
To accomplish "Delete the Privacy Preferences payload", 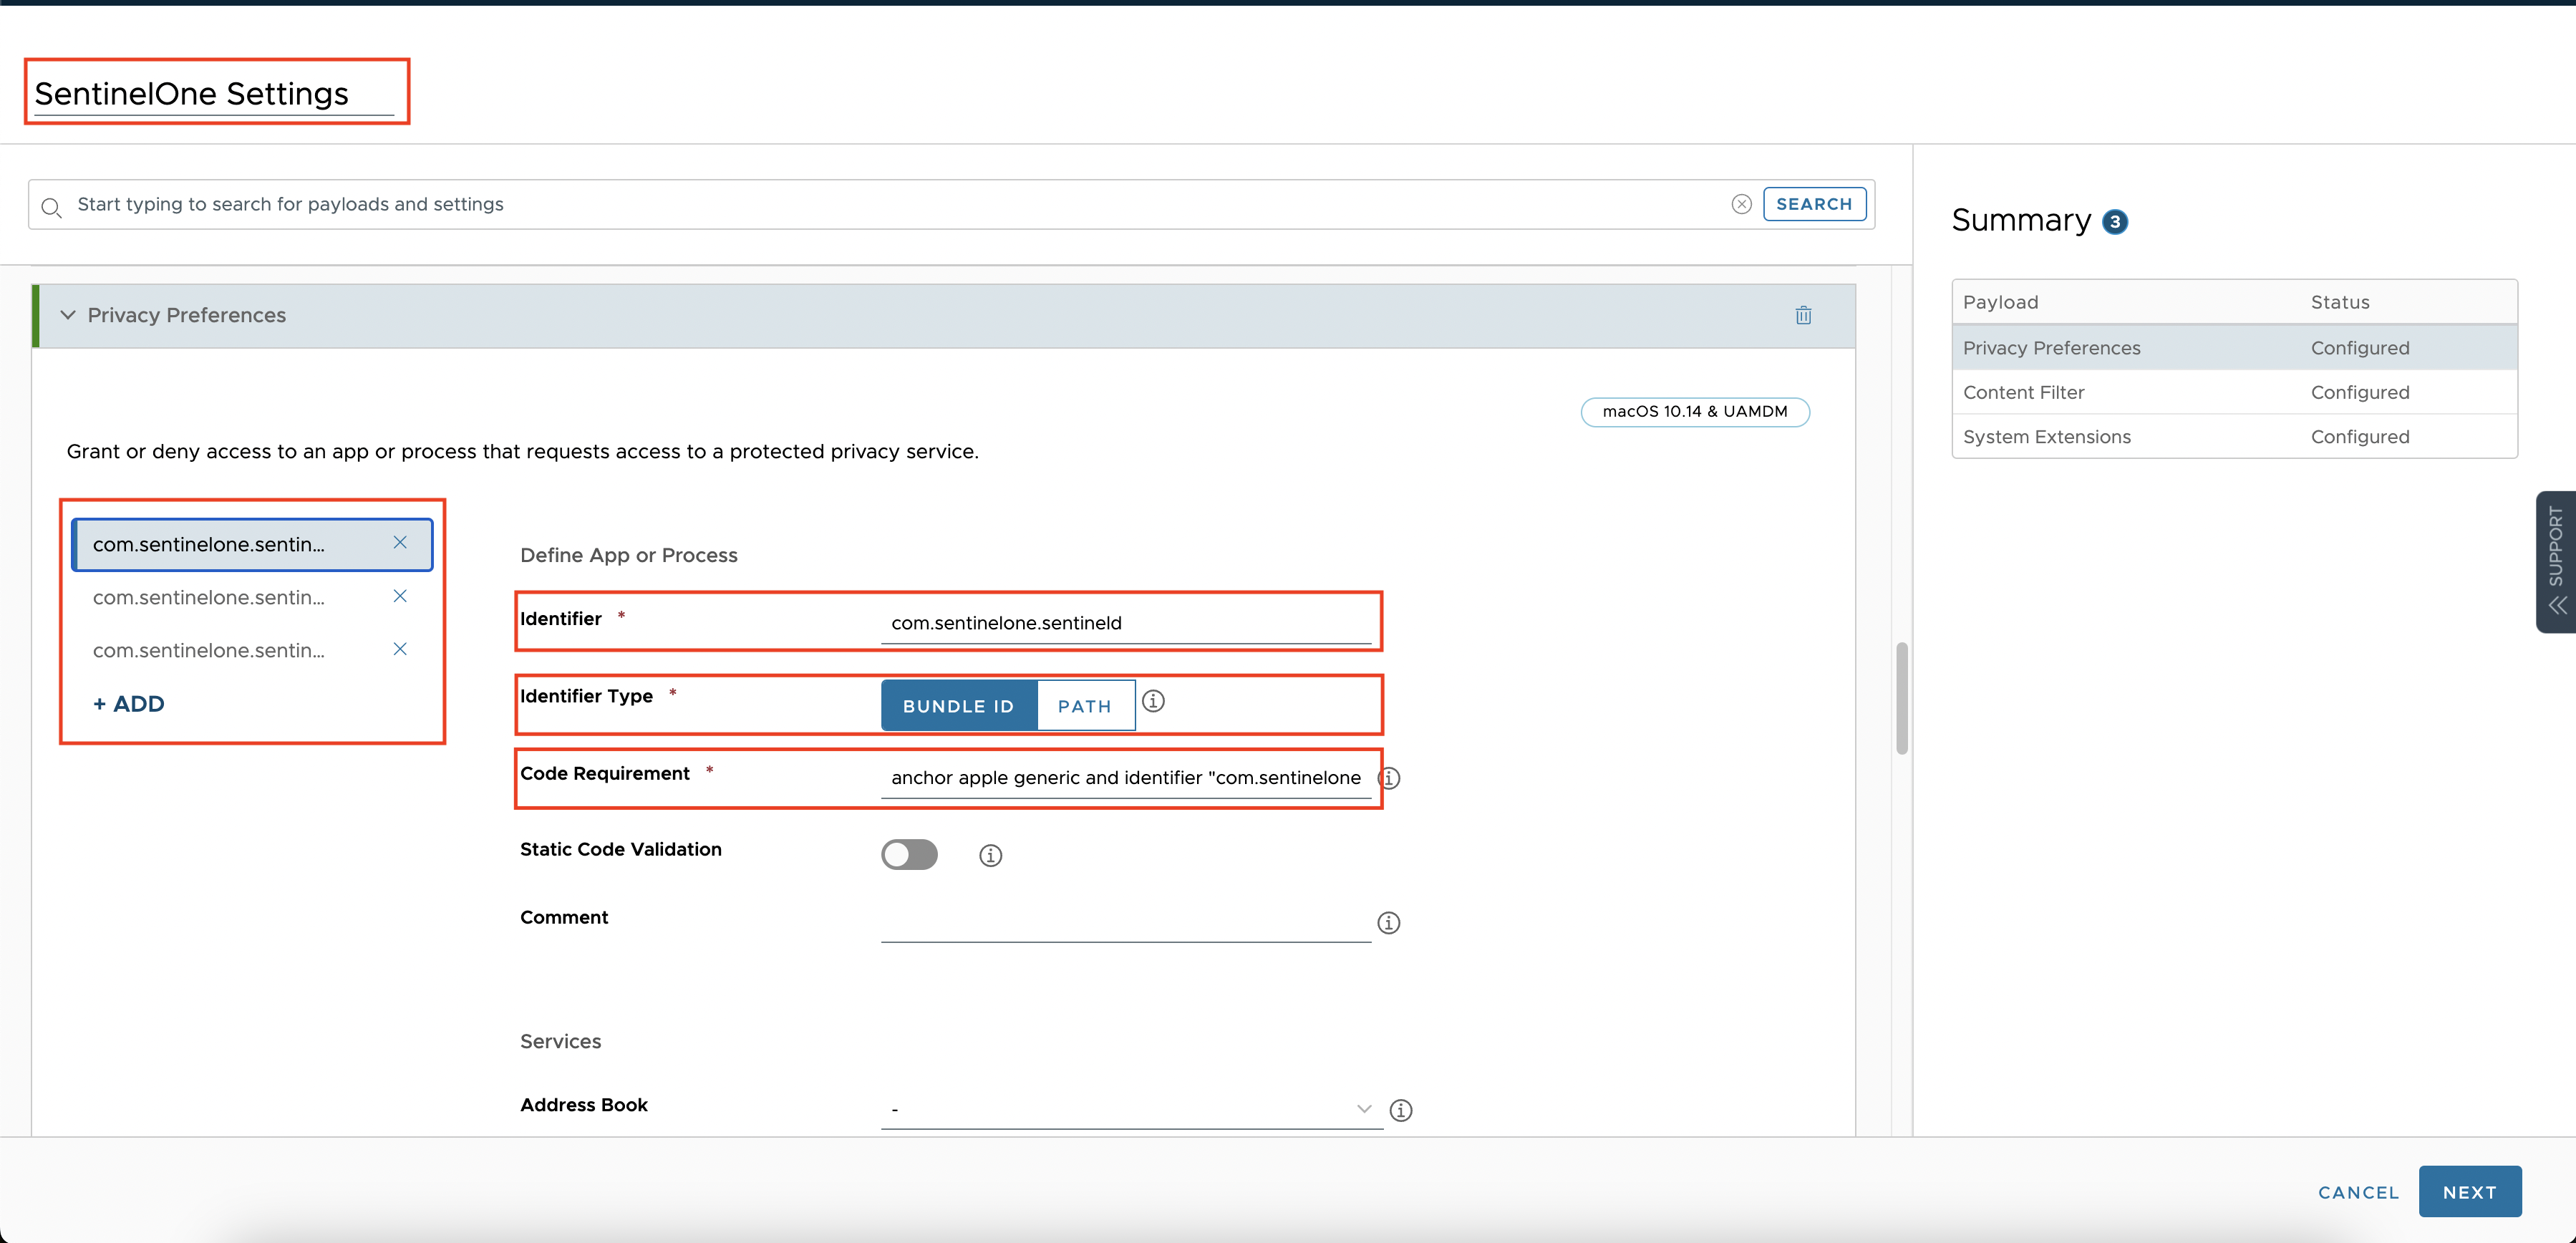I will tap(1803, 315).
